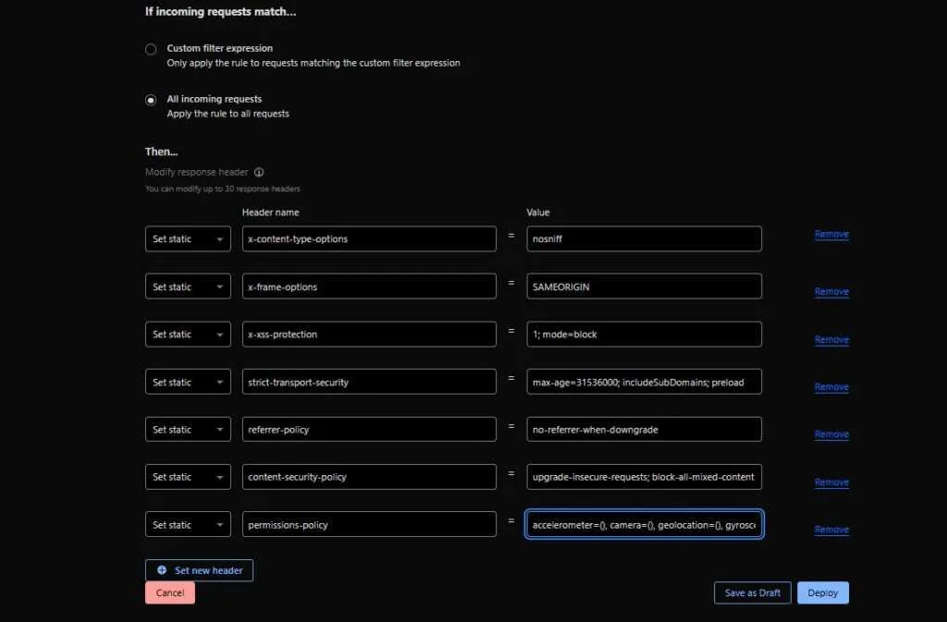947x622 pixels.
Task: Select the All incoming requests radio button
Action: [x=151, y=100]
